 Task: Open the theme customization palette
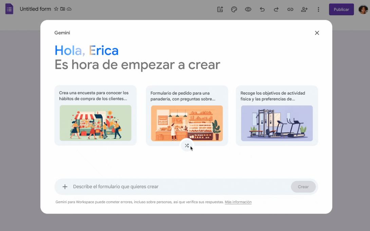point(234,10)
